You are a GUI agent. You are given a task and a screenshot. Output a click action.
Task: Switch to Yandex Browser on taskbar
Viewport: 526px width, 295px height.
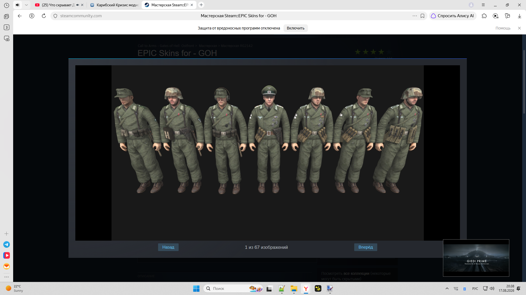pos(306,288)
